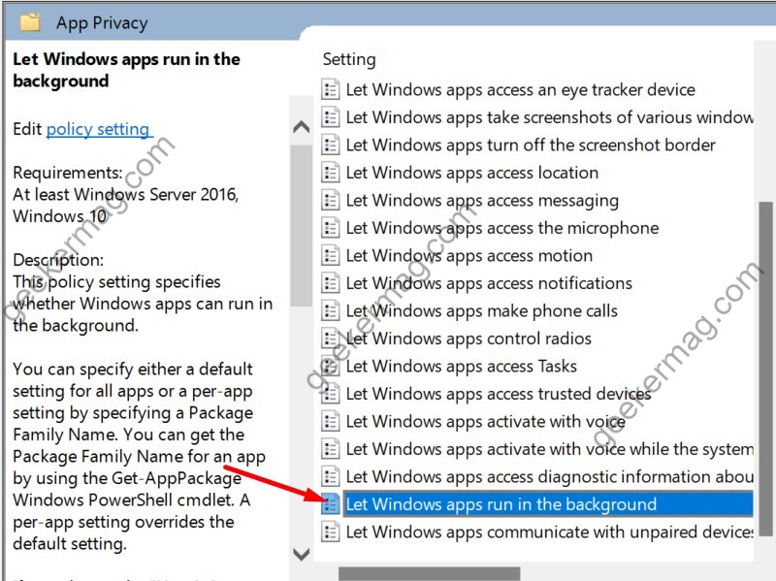Screen dimensions: 776x581
Task: Choose 'Let Windows apps activate with voice' entry
Action: (x=486, y=422)
